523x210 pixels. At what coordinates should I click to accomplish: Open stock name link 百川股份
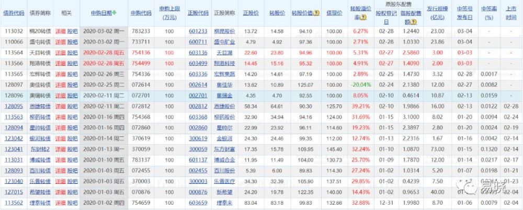(224, 170)
